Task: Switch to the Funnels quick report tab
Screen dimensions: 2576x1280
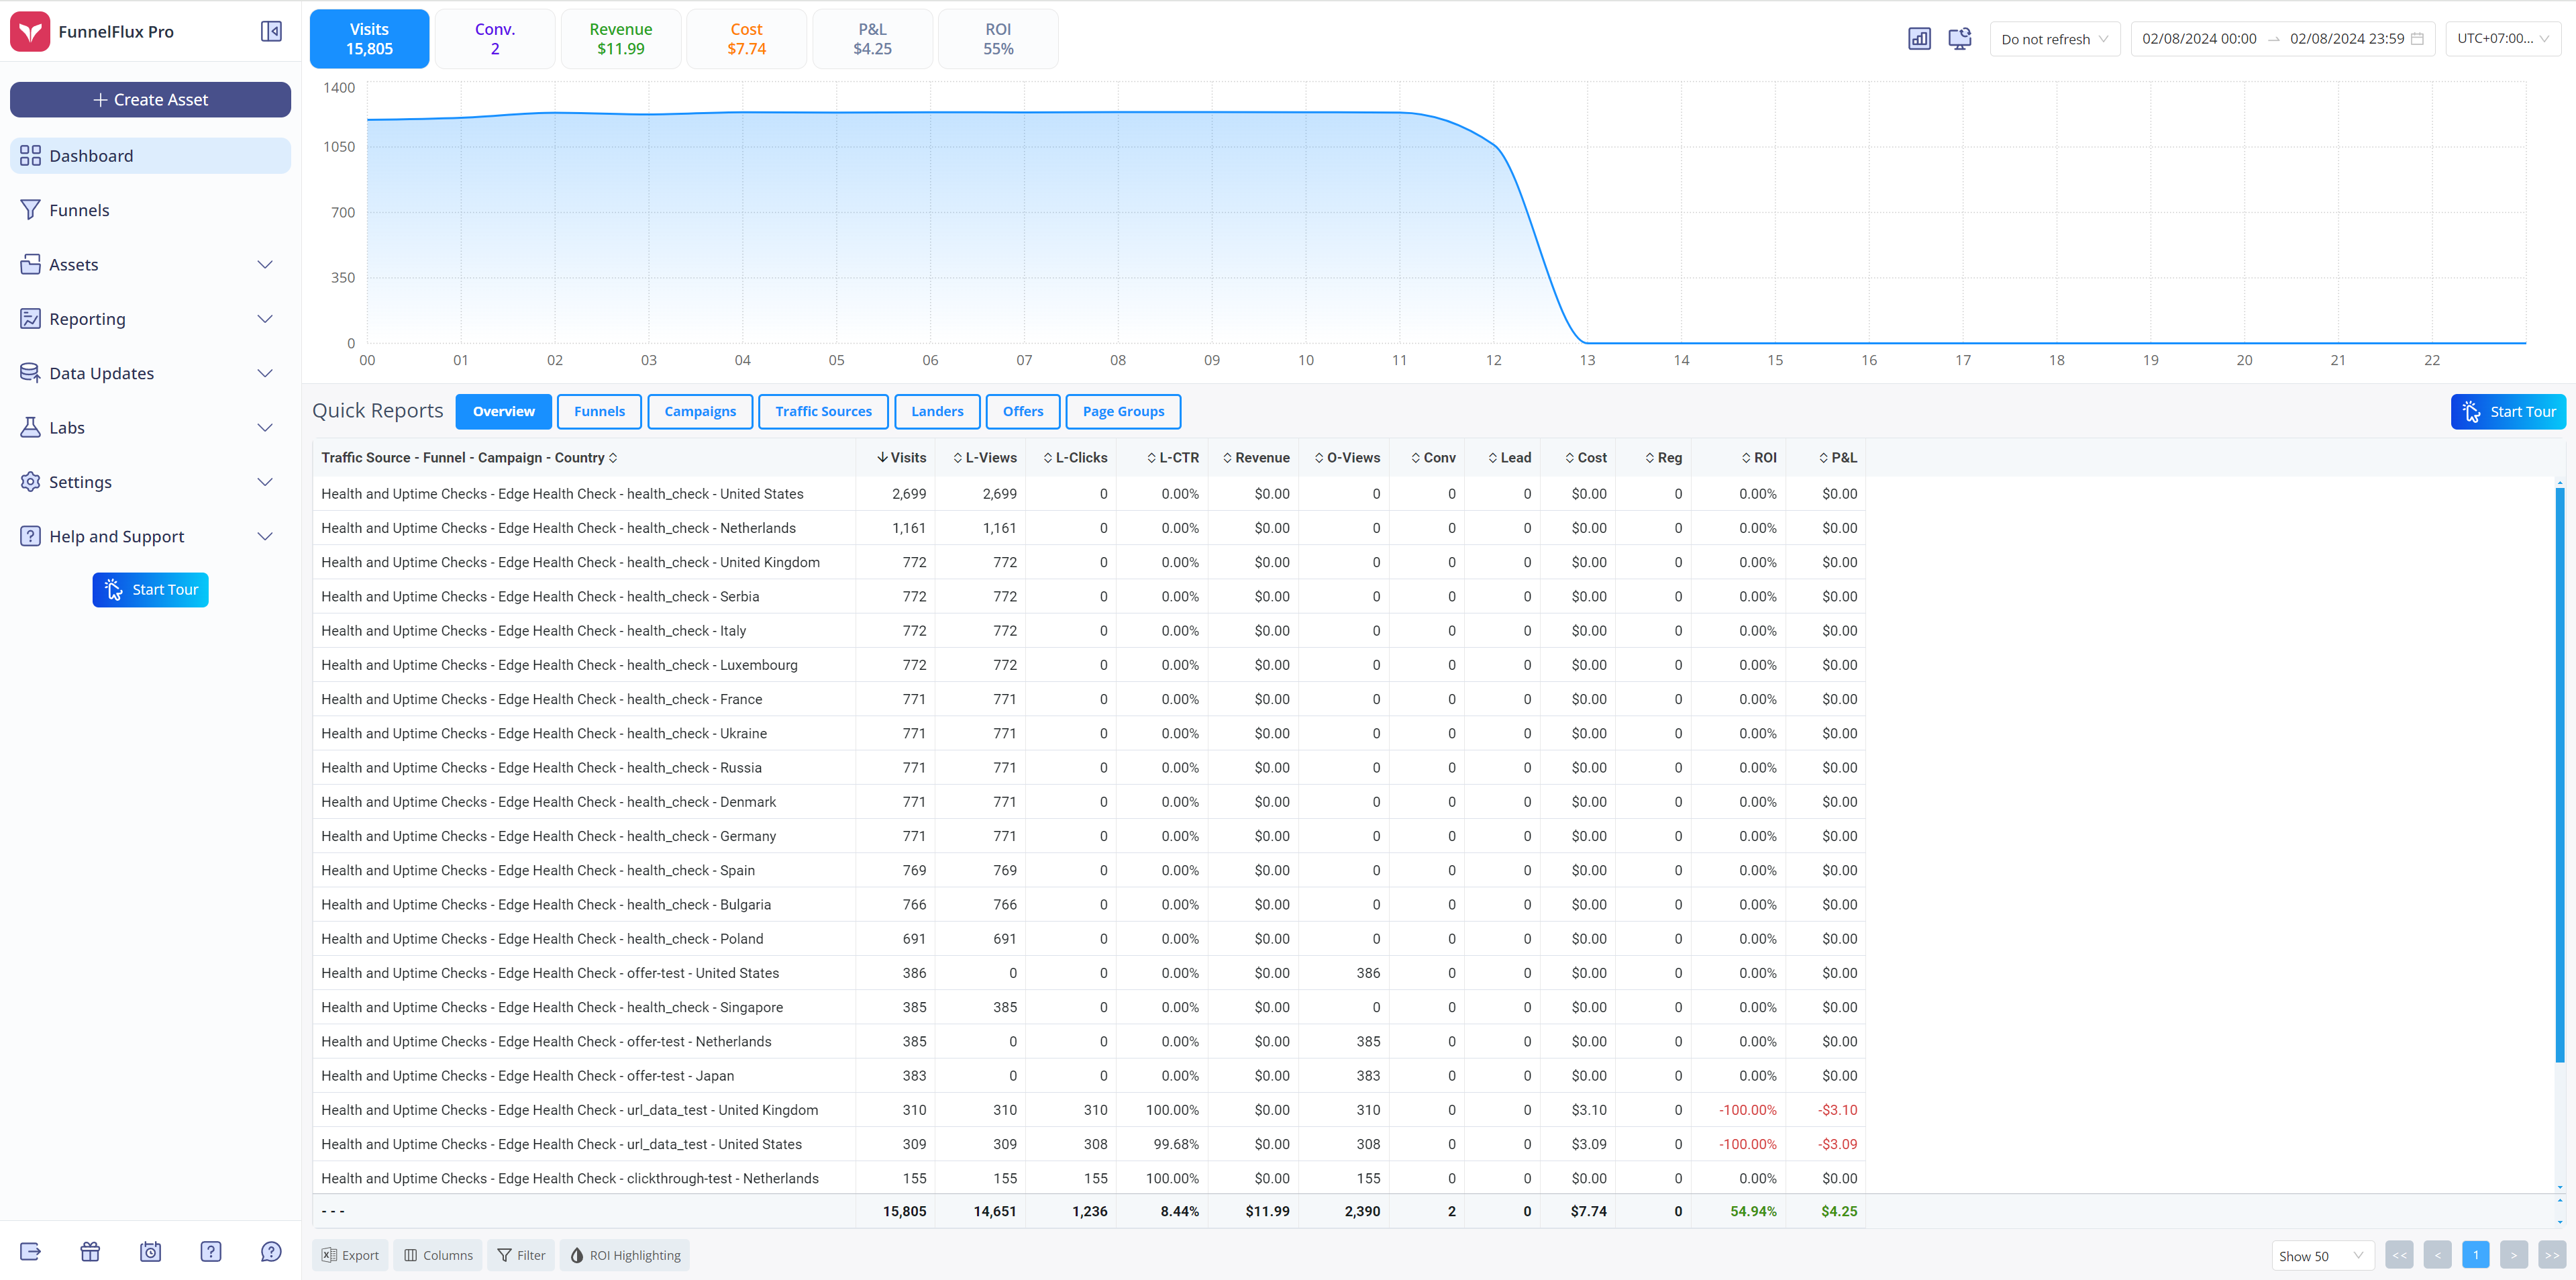Action: (599, 411)
